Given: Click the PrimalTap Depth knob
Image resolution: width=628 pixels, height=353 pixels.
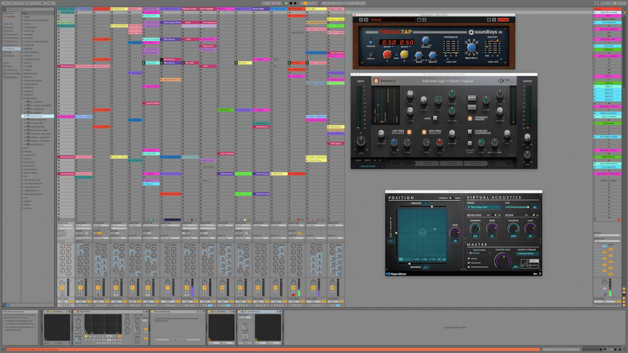Looking at the screenshot, I should pyautogui.click(x=432, y=56).
